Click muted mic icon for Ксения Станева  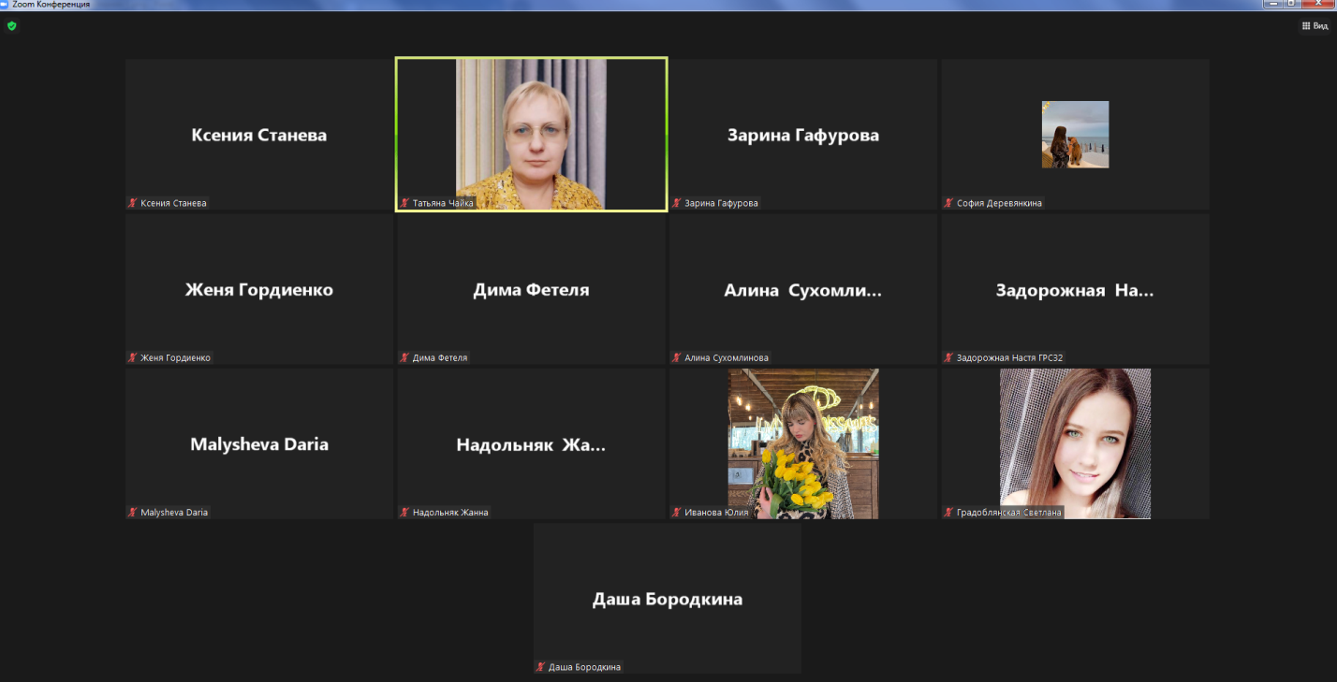[133, 203]
